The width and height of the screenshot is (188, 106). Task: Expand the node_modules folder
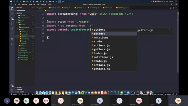pyautogui.click(x=25, y=18)
